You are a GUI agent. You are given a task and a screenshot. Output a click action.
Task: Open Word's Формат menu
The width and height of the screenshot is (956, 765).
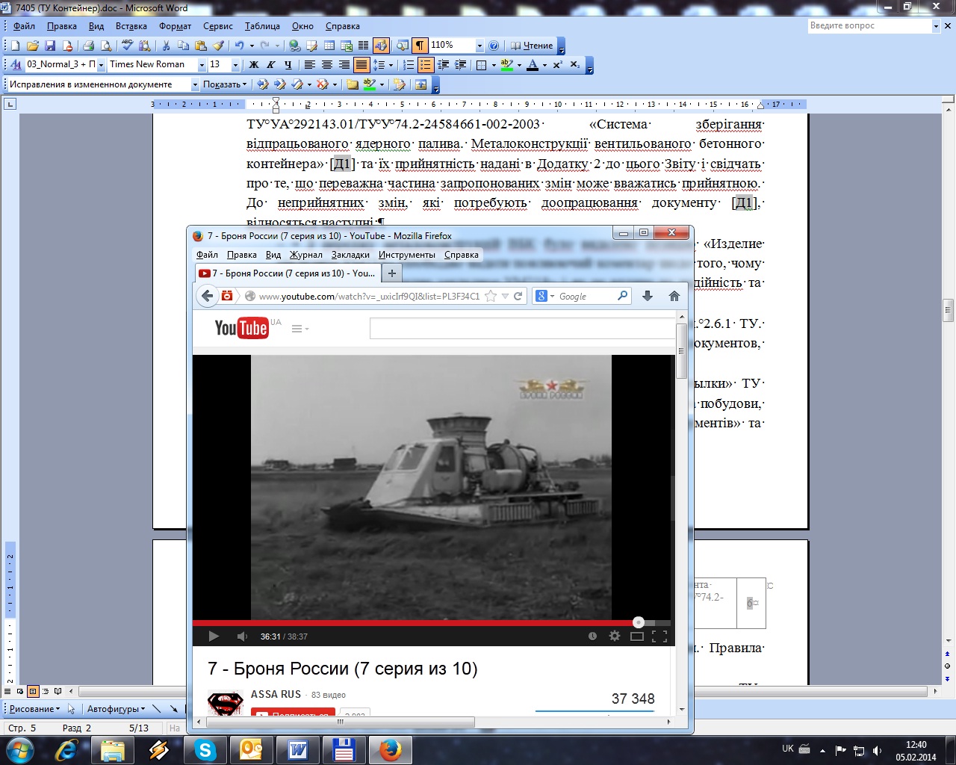point(175,26)
